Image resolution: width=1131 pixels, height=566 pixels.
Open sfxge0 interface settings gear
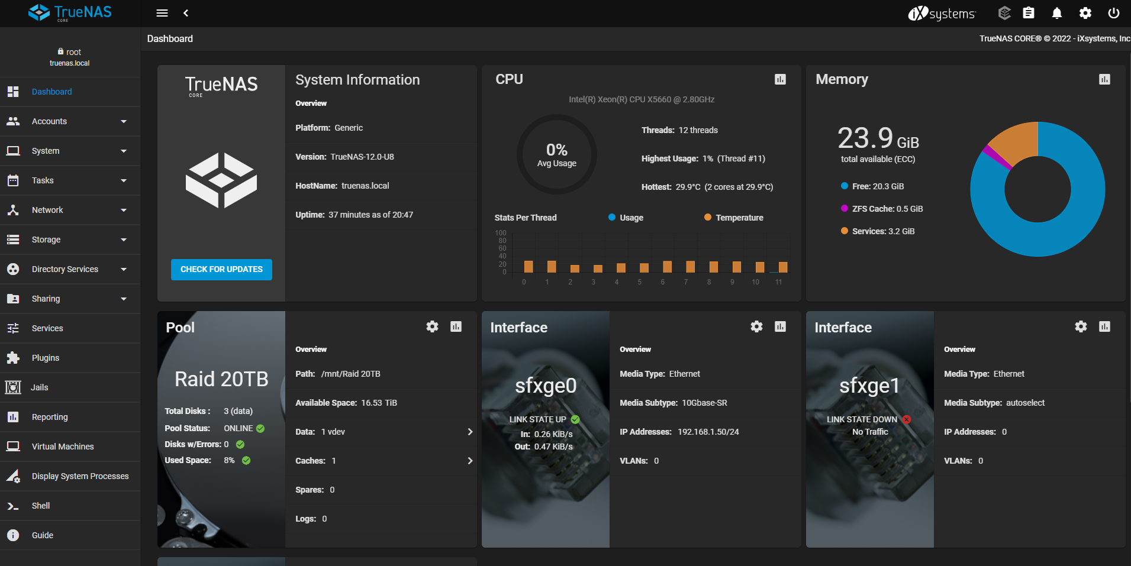757,326
